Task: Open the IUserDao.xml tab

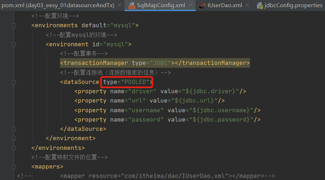Action: point(225,5)
